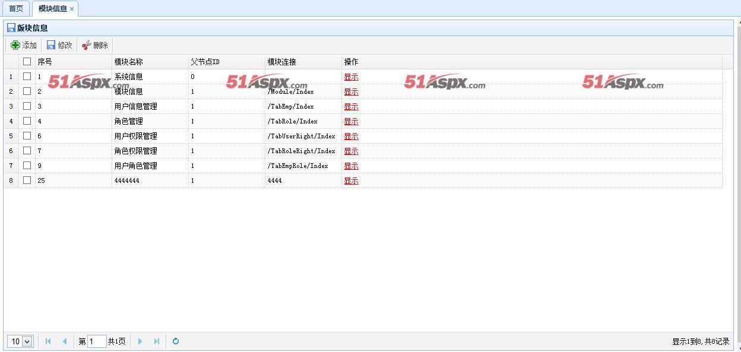This screenshot has width=741, height=352.
Task: Click the /TabEmp/Index cell
Action: (303, 106)
